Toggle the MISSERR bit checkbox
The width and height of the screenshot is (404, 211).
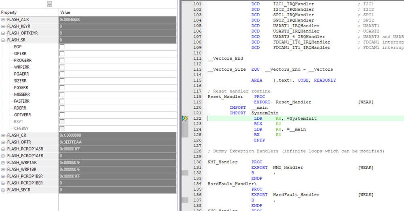62,95
